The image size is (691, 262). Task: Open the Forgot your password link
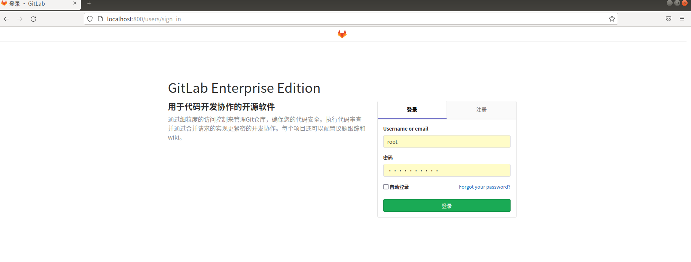click(x=484, y=187)
